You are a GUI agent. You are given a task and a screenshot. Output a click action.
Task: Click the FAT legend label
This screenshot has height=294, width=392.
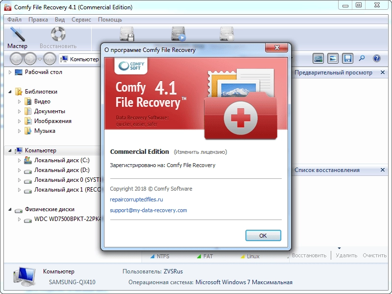(x=208, y=256)
